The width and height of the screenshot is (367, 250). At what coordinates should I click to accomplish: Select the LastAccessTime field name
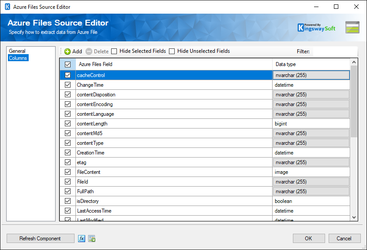(x=94, y=211)
